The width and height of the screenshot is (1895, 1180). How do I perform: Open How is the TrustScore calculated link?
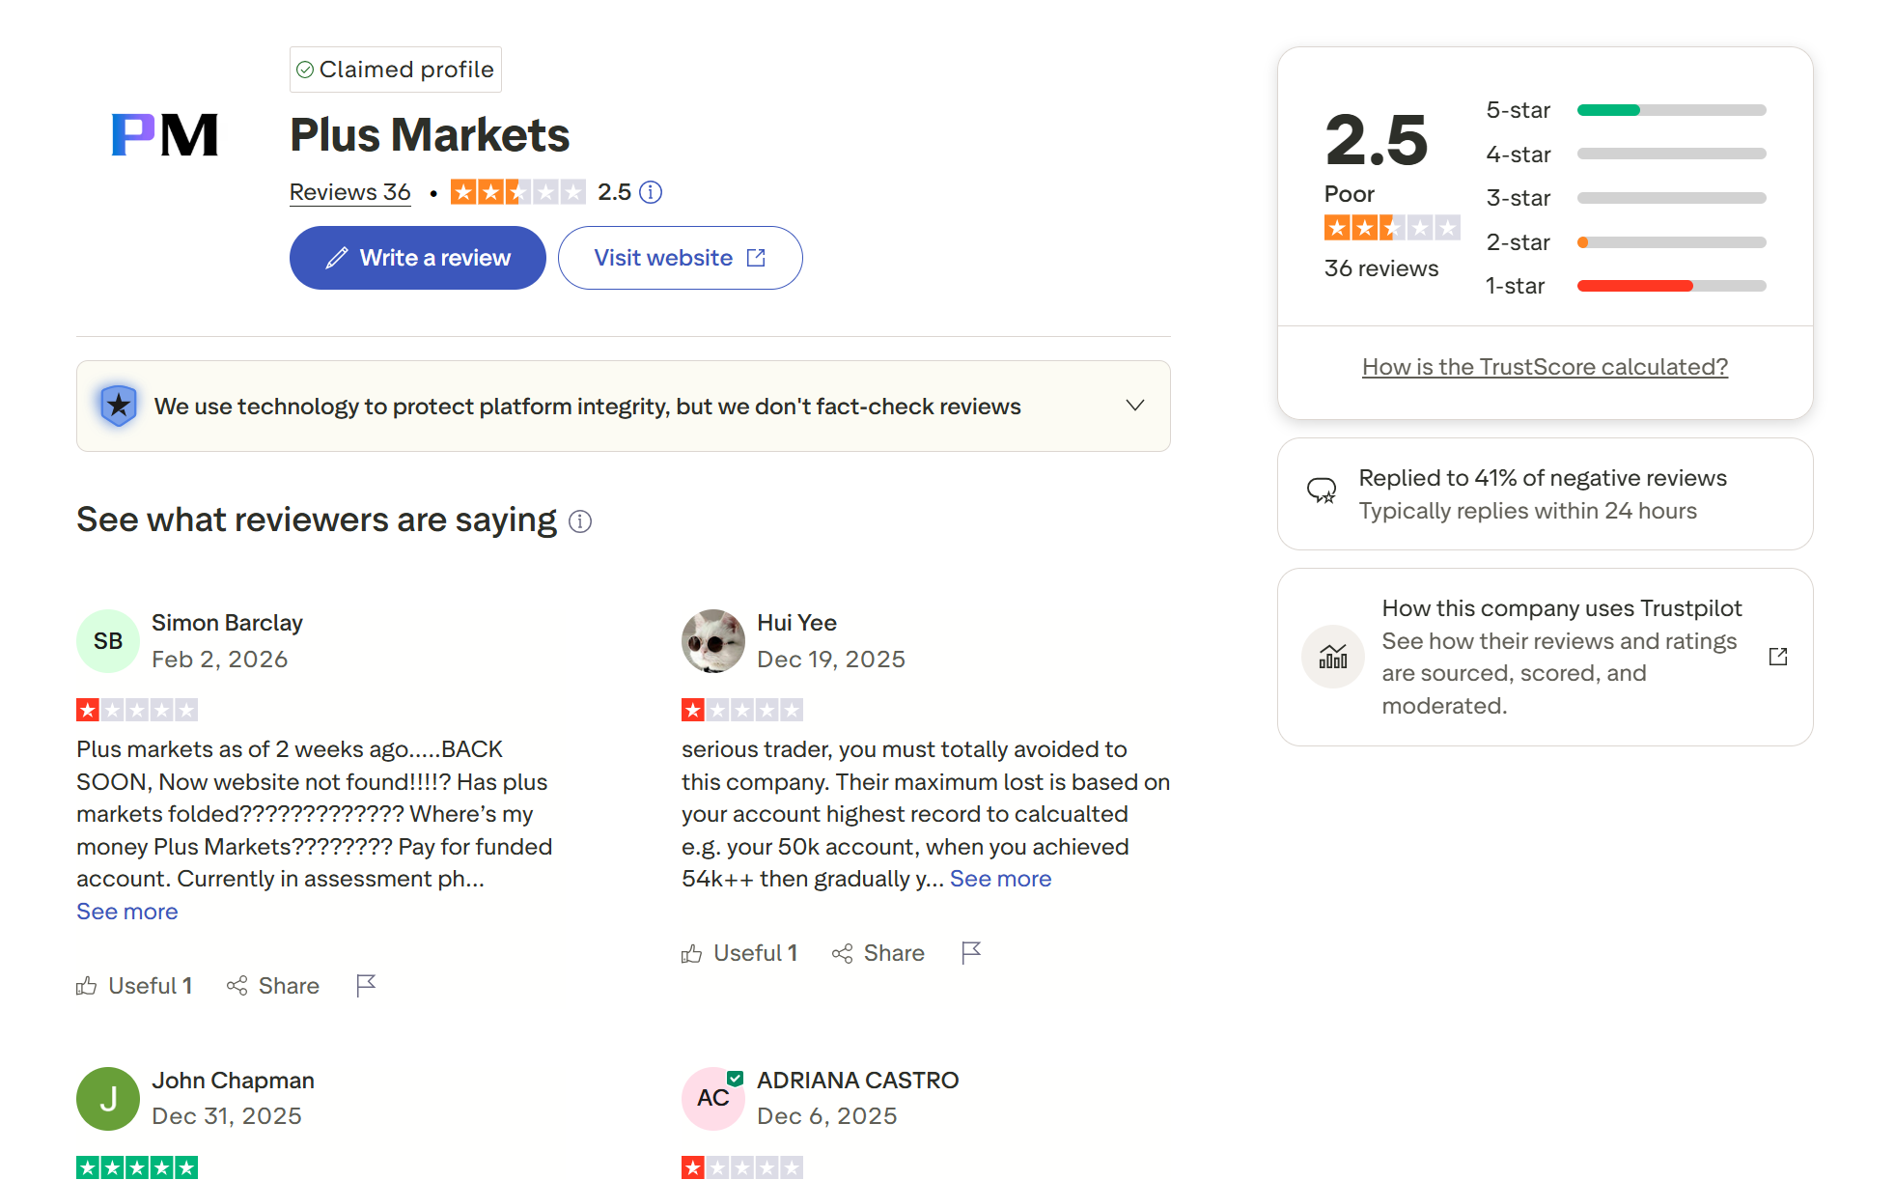(1545, 367)
